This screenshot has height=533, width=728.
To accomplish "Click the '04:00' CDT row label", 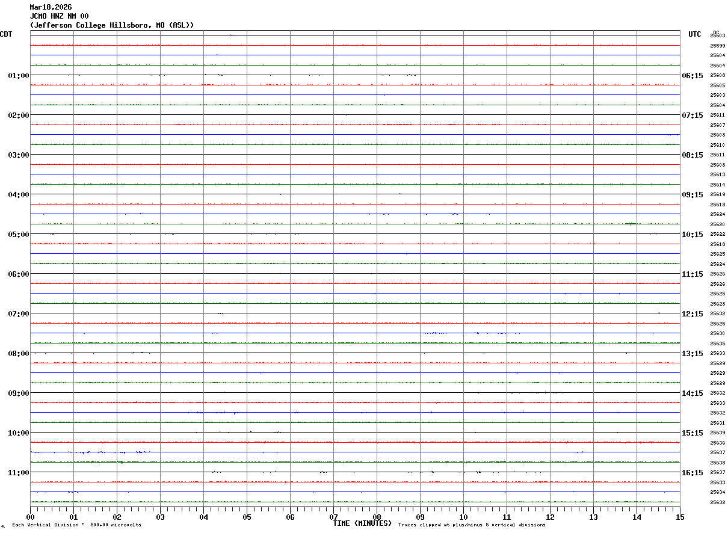I will pyautogui.click(x=19, y=195).
